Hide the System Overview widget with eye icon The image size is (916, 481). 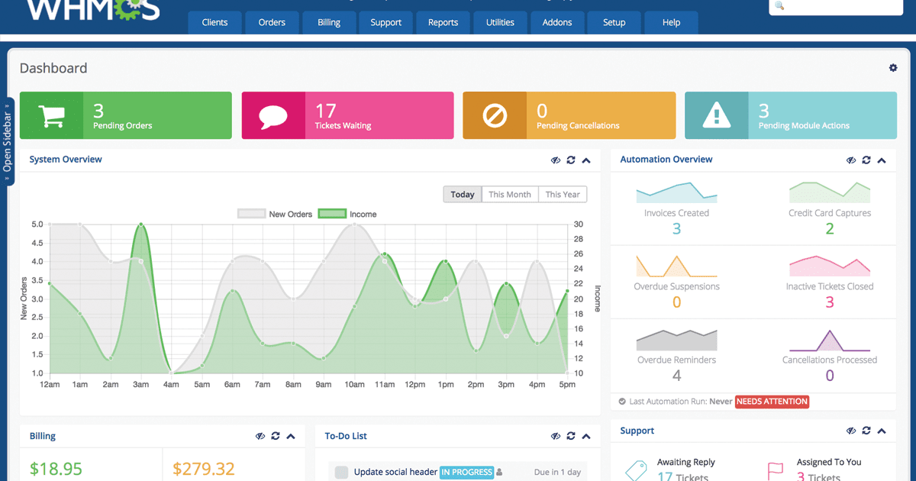point(556,160)
